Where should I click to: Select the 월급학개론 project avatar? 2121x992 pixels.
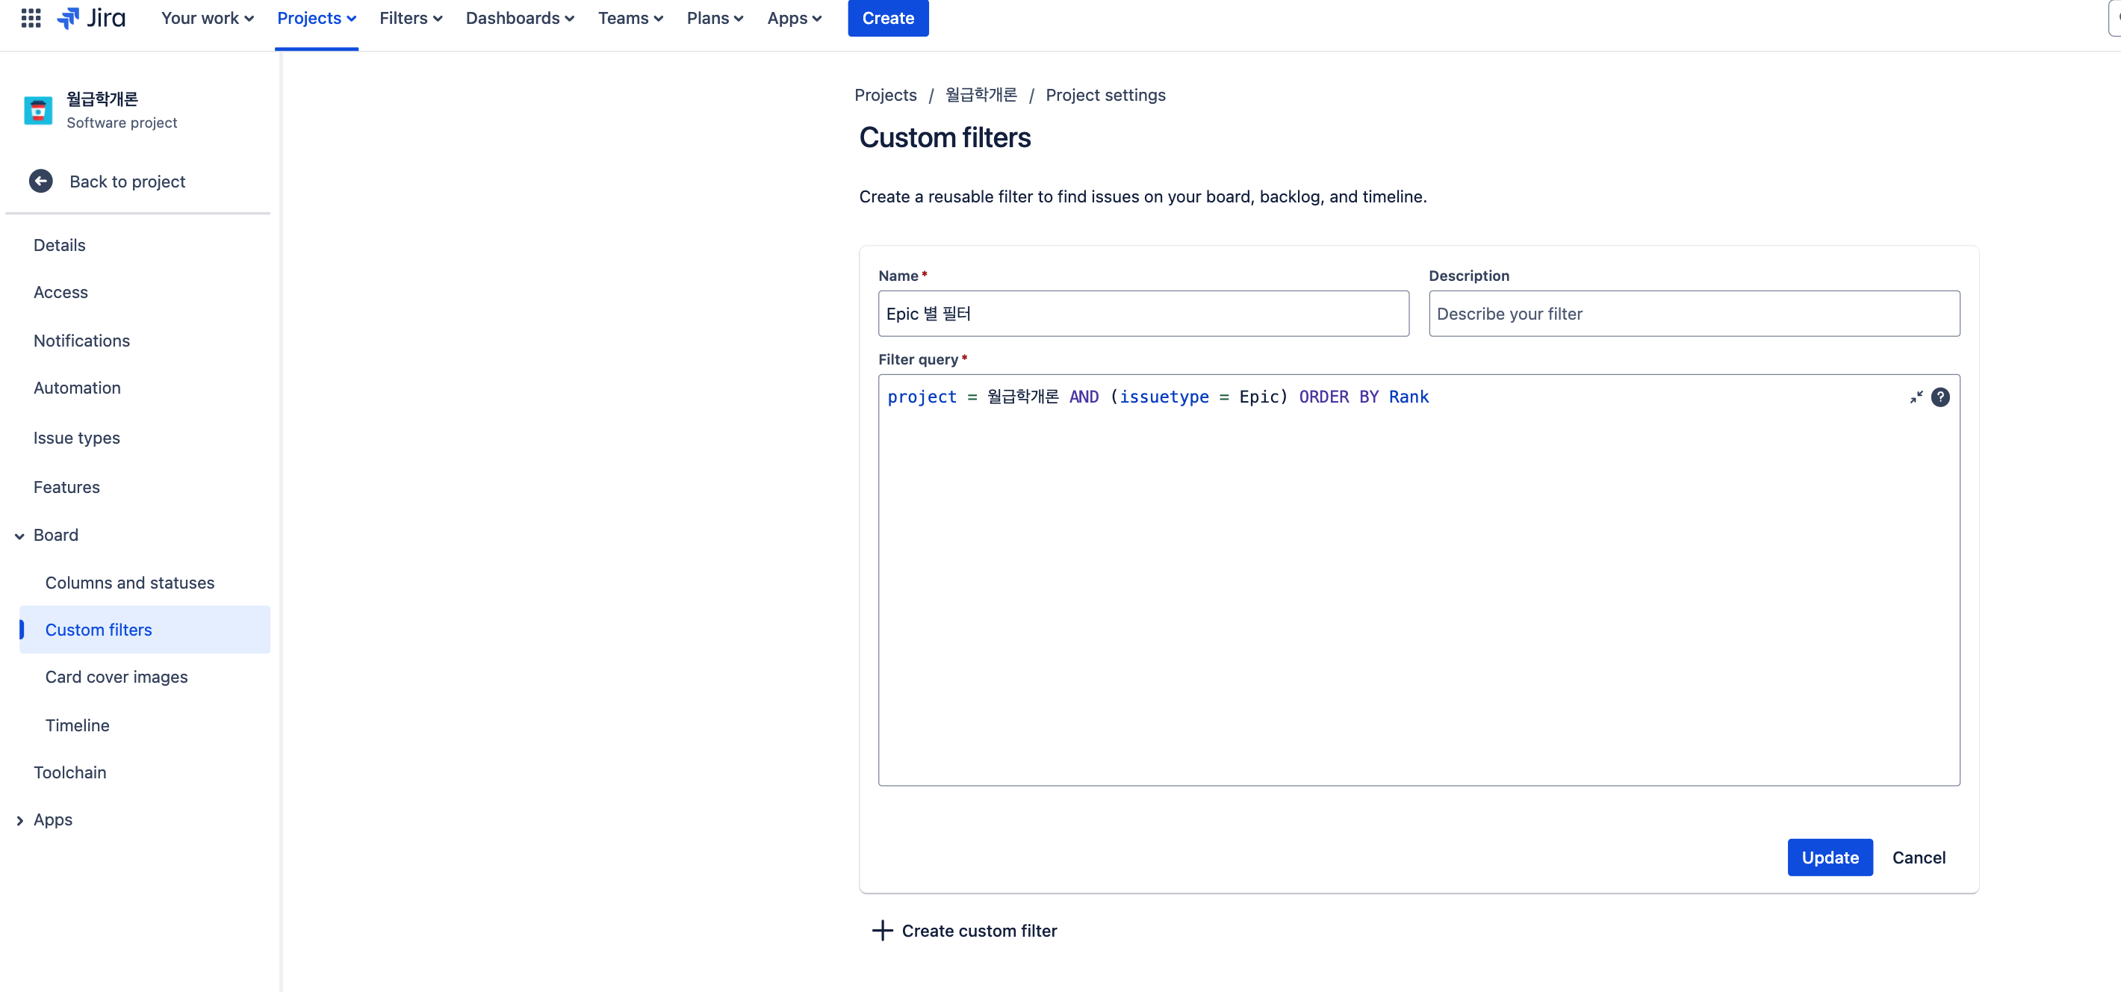click(37, 110)
